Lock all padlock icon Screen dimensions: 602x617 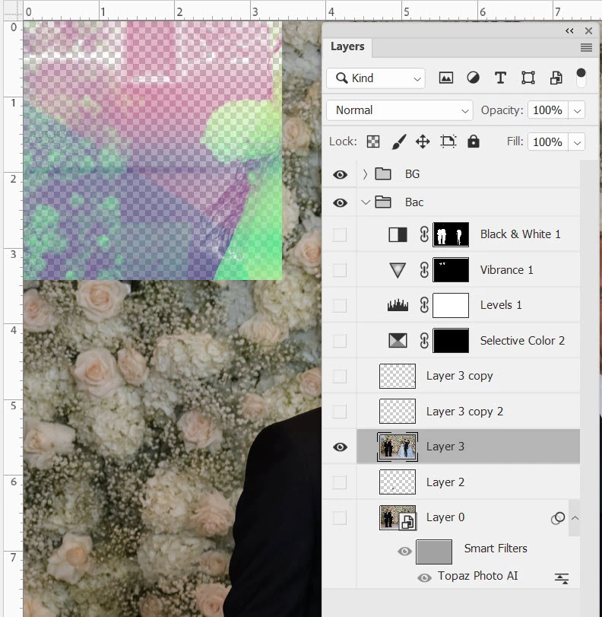474,142
